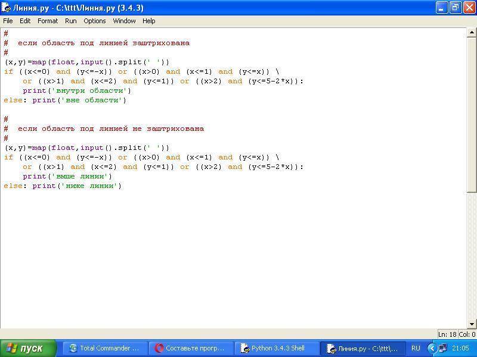This screenshot has height=357, width=477.
Task: Switch to Составьте прогр... Opera taskbar button
Action: [x=191, y=348]
